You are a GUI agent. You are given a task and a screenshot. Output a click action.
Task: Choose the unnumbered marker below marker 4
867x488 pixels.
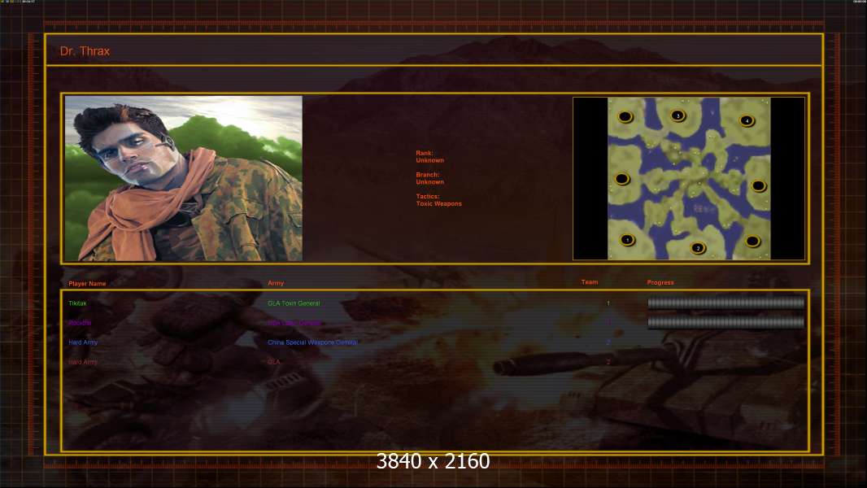coord(759,186)
